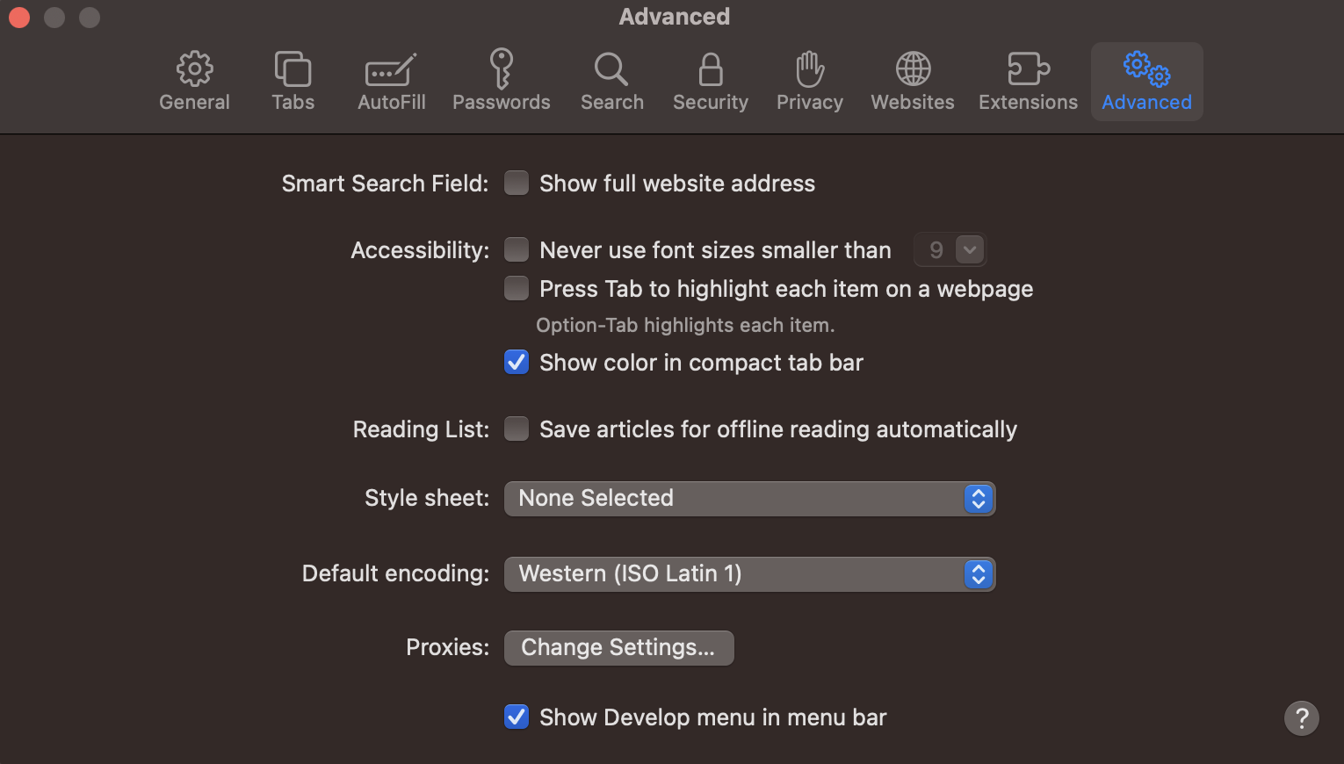Click the Smart Search Field label
1344x764 pixels.
[385, 184]
